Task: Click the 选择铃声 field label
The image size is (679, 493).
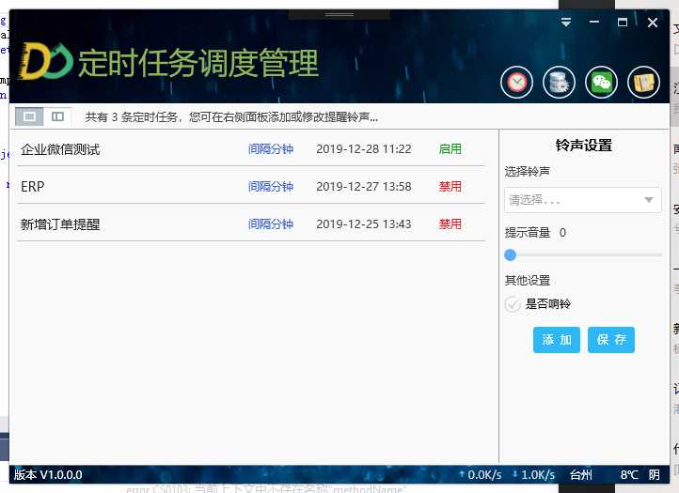Action: coord(527,172)
